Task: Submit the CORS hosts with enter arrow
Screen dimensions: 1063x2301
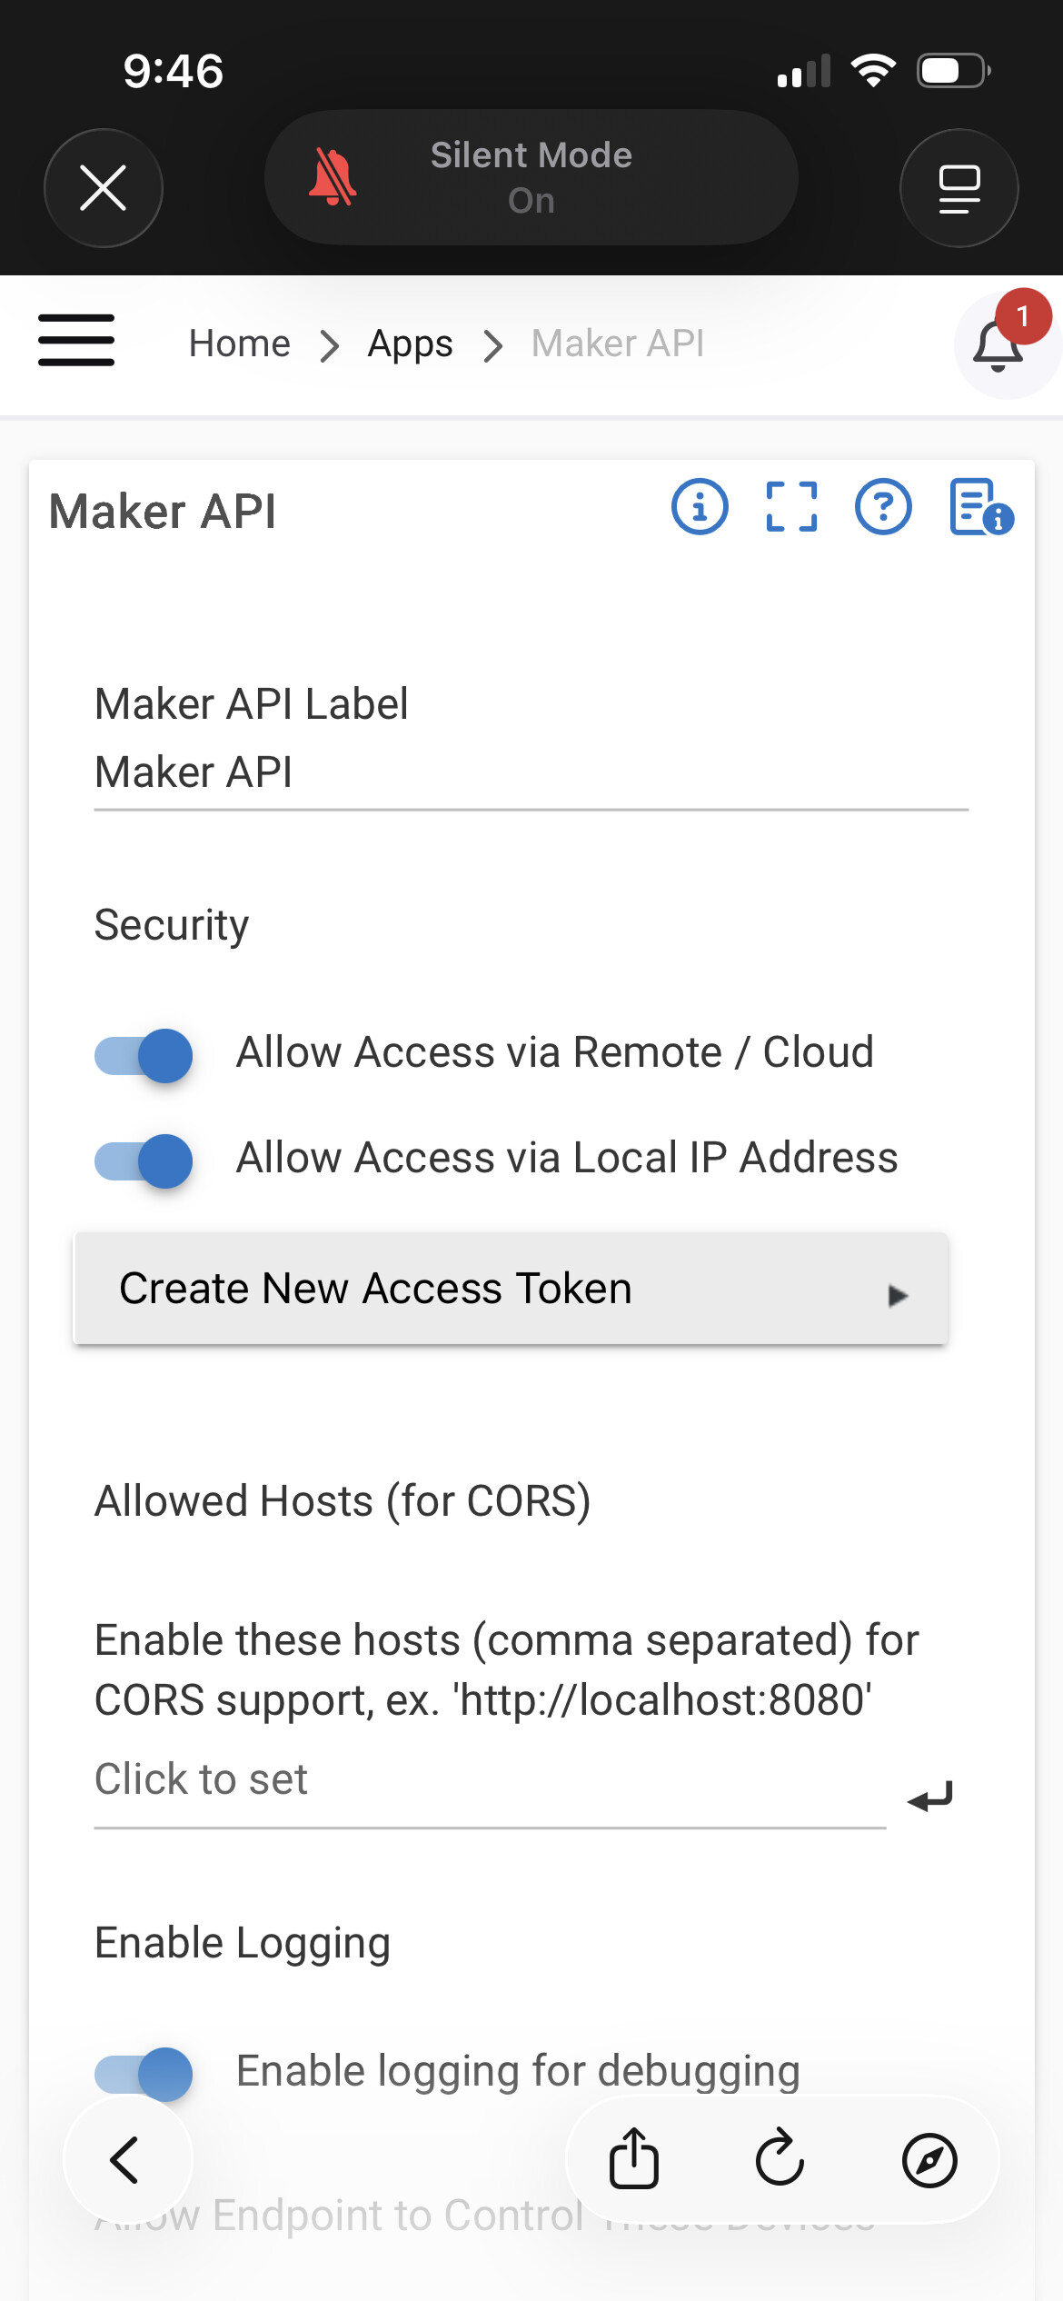Action: coord(930,1796)
